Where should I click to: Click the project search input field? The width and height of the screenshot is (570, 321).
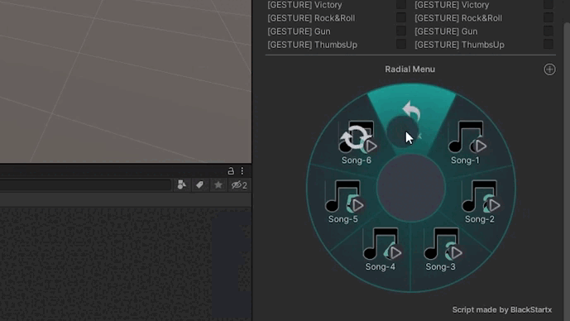85,185
